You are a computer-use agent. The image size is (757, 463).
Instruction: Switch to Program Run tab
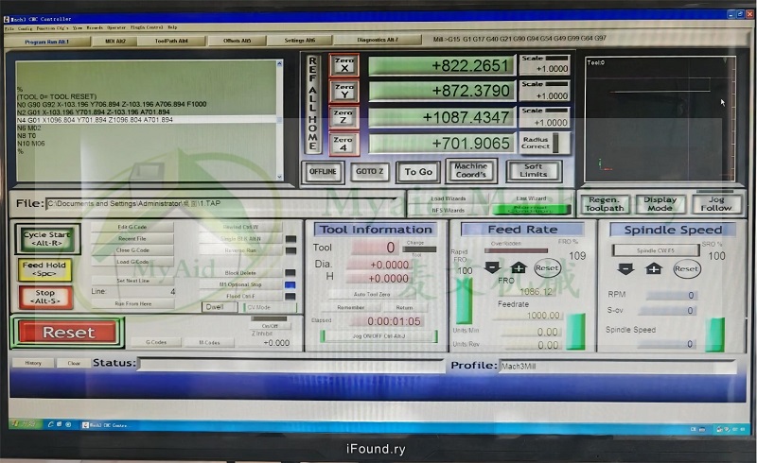(x=46, y=42)
